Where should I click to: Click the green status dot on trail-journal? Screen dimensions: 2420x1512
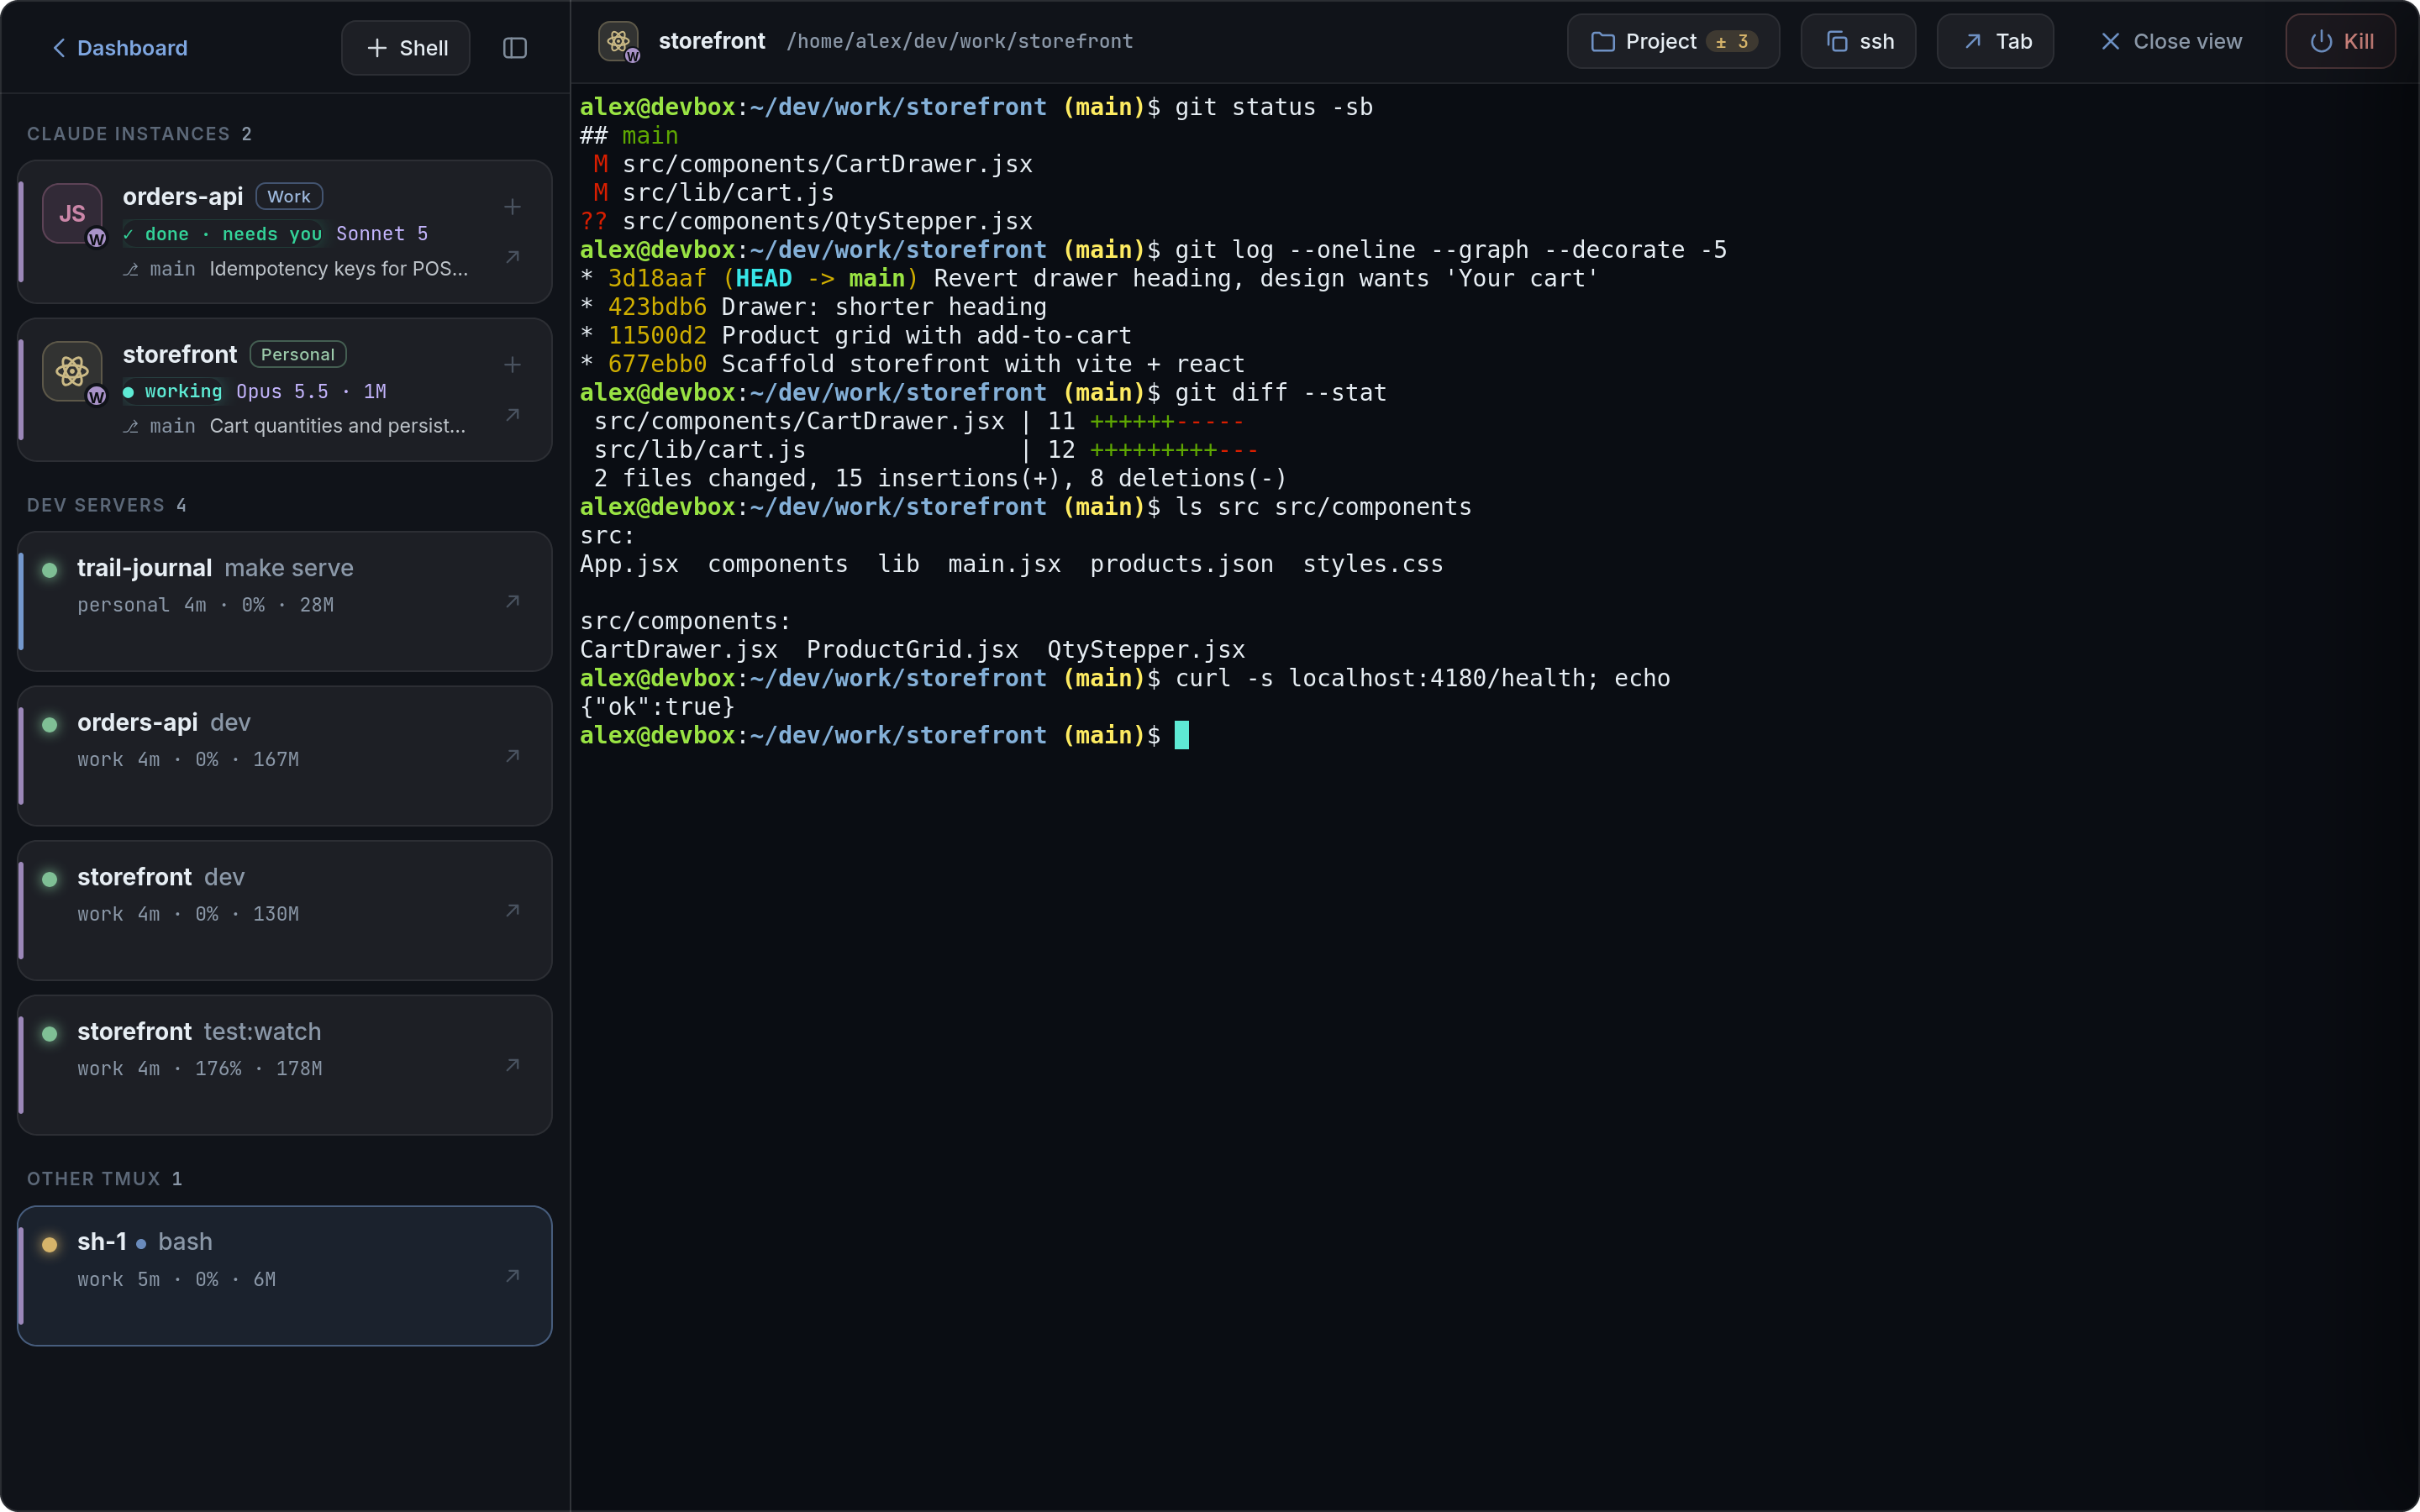click(x=49, y=570)
